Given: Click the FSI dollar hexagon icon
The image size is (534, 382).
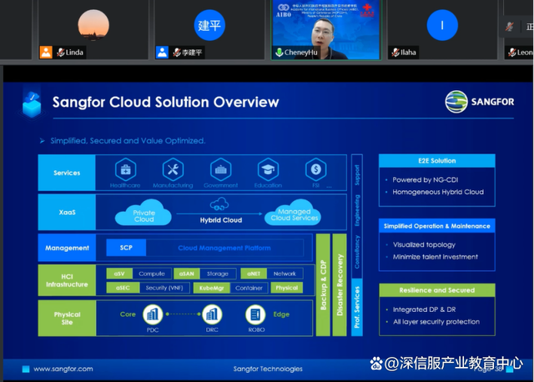Looking at the screenshot, I should (315, 169).
